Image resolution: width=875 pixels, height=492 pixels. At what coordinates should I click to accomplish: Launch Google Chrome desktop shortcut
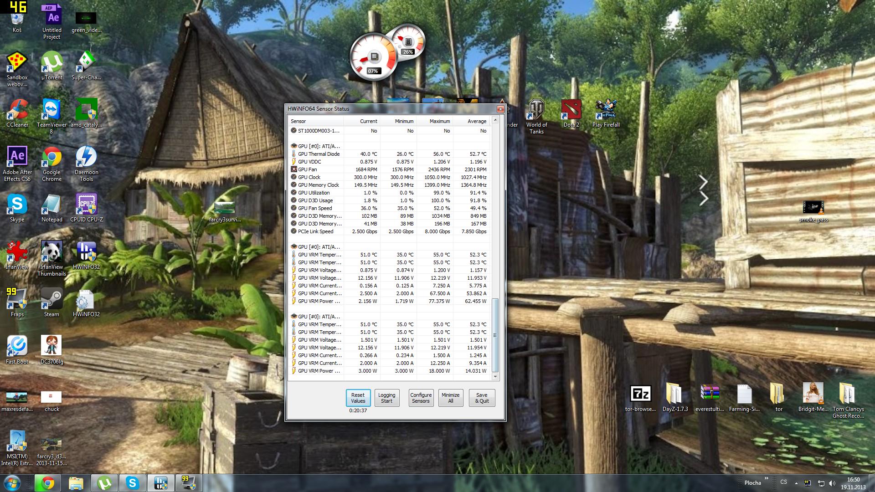tap(52, 164)
